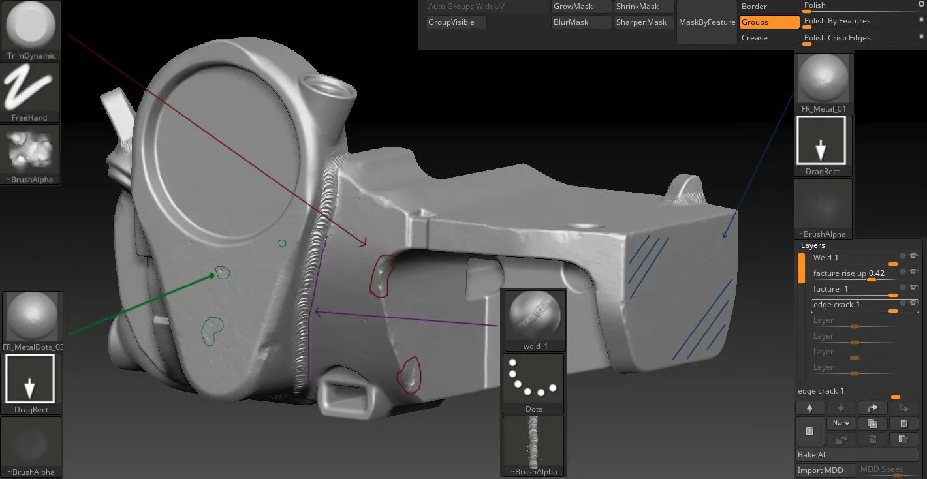Click the curved arrow layer button

tap(873, 408)
